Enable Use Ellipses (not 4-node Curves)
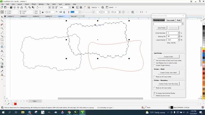 point(154,63)
